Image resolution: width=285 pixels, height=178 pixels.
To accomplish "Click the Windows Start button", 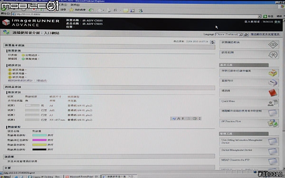I will 5,177.
